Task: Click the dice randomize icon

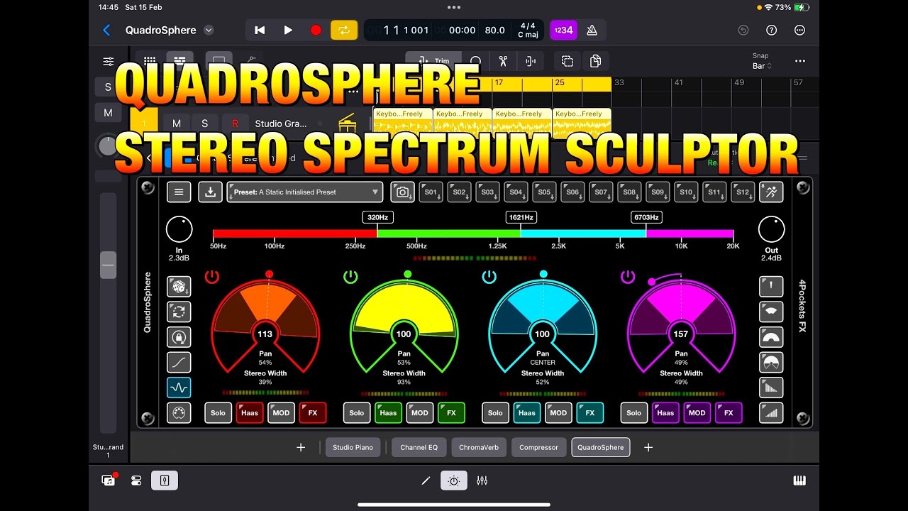Action: 179,287
